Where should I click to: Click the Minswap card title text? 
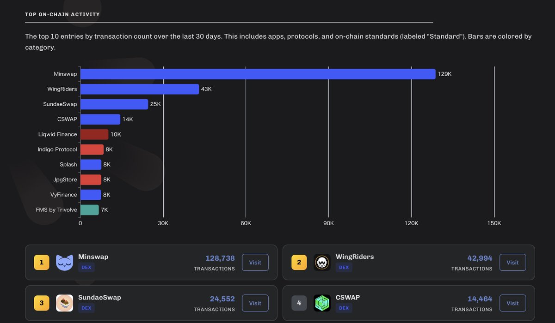click(x=93, y=257)
